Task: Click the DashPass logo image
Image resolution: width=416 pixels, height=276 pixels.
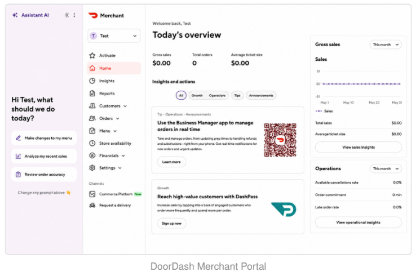Action: pyautogui.click(x=284, y=210)
